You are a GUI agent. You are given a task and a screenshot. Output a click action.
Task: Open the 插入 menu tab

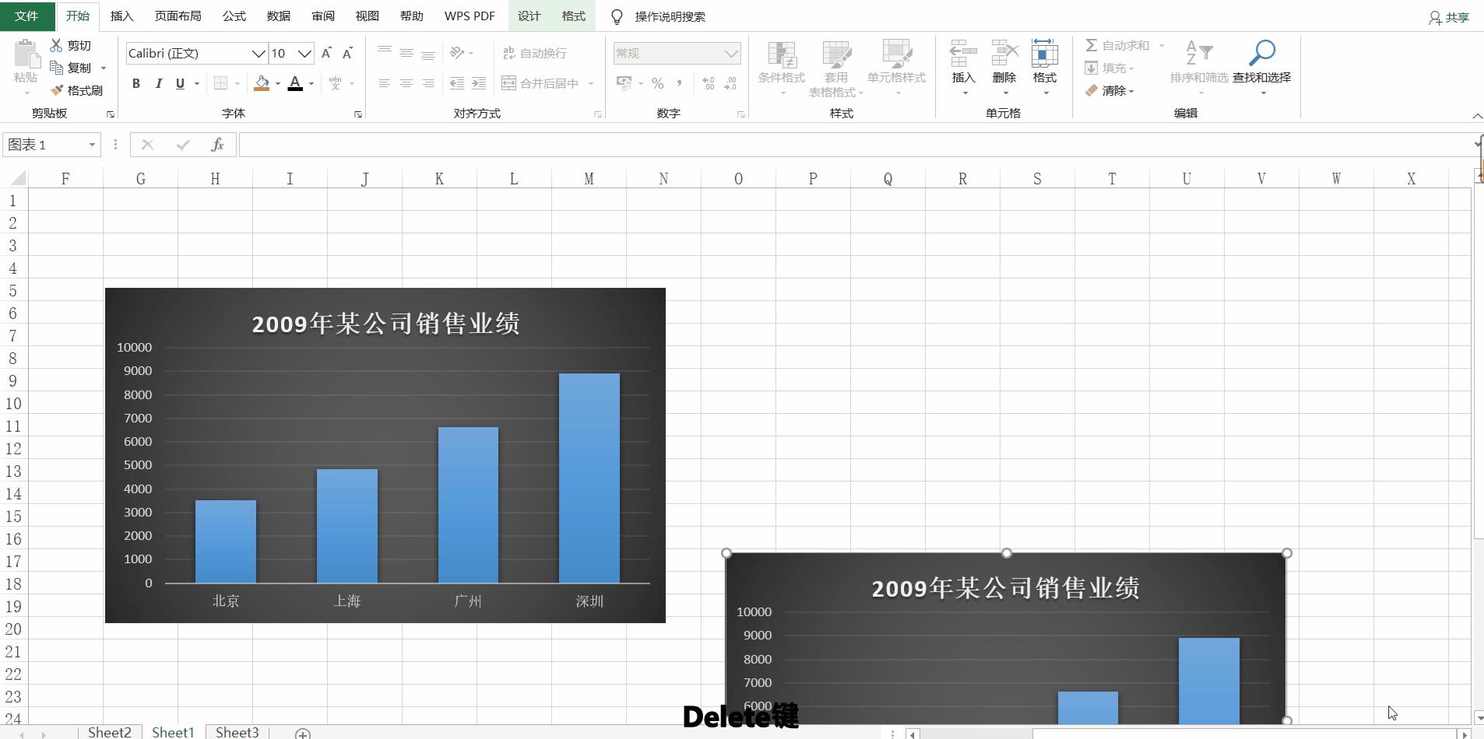pyautogui.click(x=122, y=16)
